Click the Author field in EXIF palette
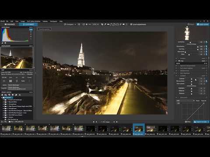 point(20,85)
